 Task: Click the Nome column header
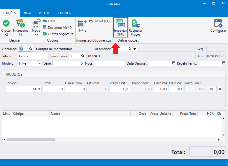[x=90, y=114]
